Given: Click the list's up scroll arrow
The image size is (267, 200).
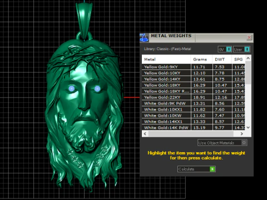Looking at the screenshot, I should (x=248, y=58).
